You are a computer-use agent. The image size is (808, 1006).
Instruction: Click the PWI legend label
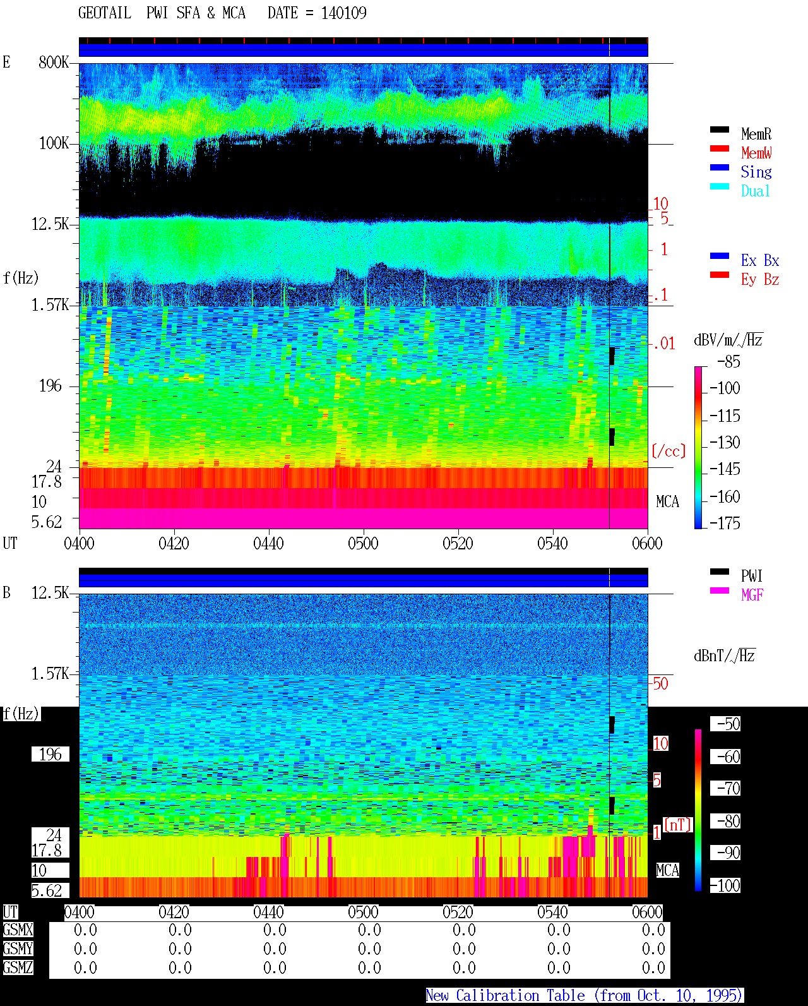point(752,576)
